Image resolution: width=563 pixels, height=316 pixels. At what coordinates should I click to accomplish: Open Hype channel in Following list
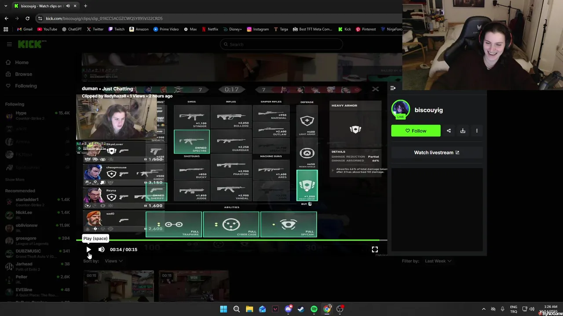click(x=37, y=116)
